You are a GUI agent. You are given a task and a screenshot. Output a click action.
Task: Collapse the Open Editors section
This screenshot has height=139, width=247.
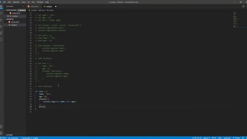(5, 10)
